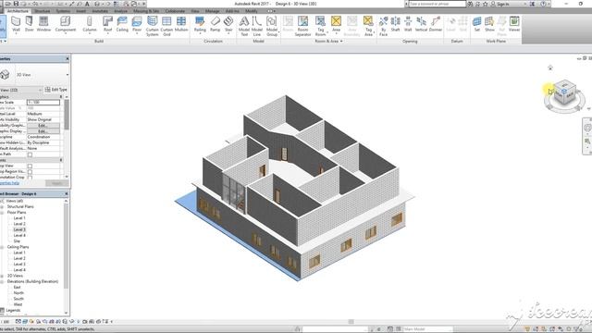Screen dimensions: 592x333
Task: Select the Tag Room tool
Action: pyautogui.click(x=320, y=26)
